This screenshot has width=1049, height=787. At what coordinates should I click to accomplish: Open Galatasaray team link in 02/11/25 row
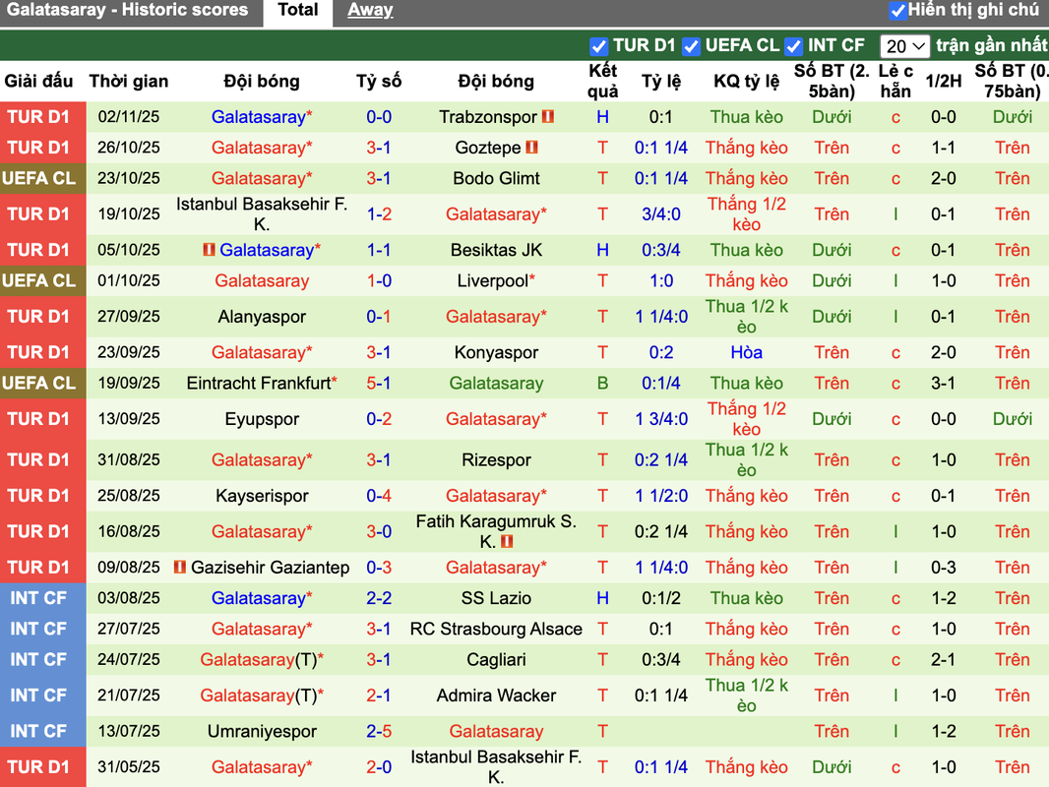pos(258,117)
